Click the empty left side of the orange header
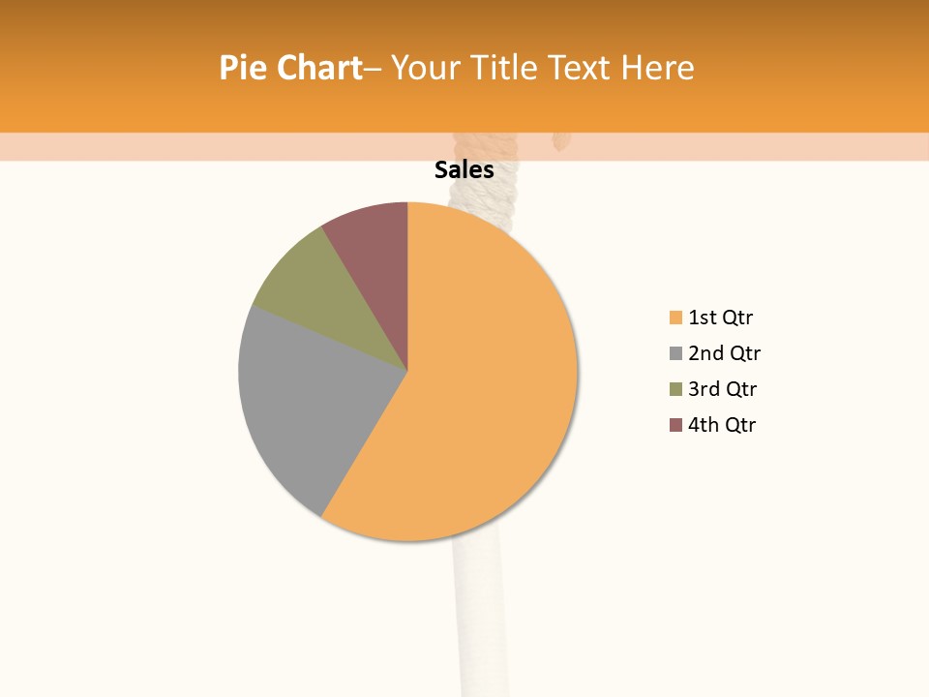This screenshot has height=697, width=929. coord(97,68)
